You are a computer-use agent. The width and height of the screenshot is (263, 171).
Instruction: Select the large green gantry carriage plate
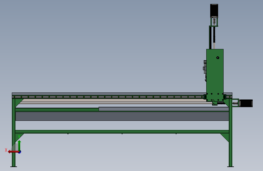pyautogui.click(x=215, y=75)
